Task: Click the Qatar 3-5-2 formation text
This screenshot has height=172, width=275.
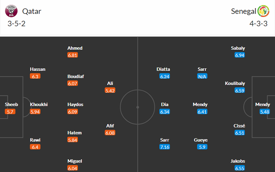Action: 16,24
